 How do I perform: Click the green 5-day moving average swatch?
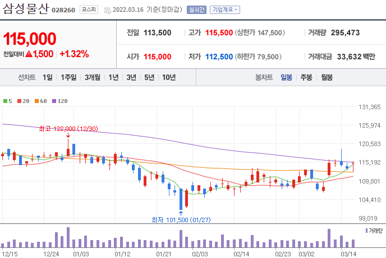point(5,101)
